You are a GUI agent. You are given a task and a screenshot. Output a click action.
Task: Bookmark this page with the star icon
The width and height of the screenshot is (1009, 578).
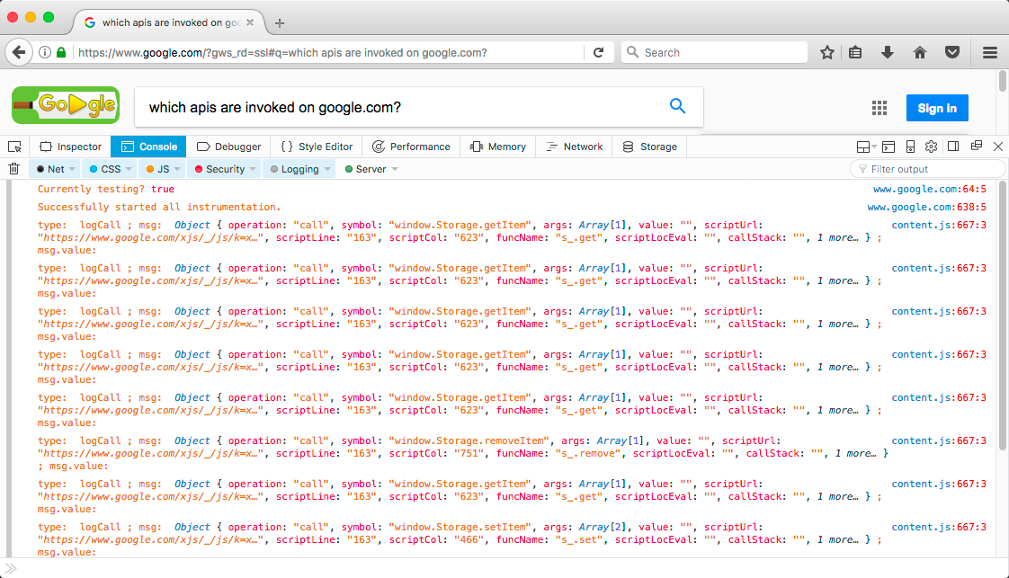coord(826,53)
